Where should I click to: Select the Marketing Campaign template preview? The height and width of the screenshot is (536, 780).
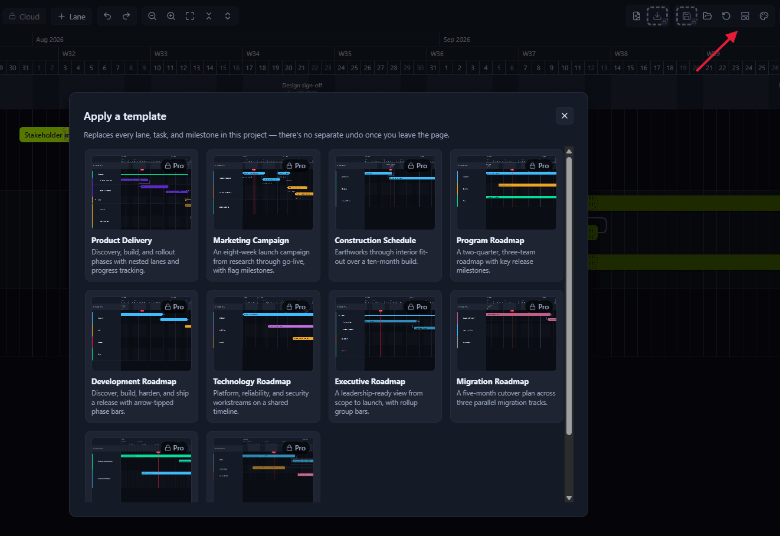pyautogui.click(x=263, y=193)
